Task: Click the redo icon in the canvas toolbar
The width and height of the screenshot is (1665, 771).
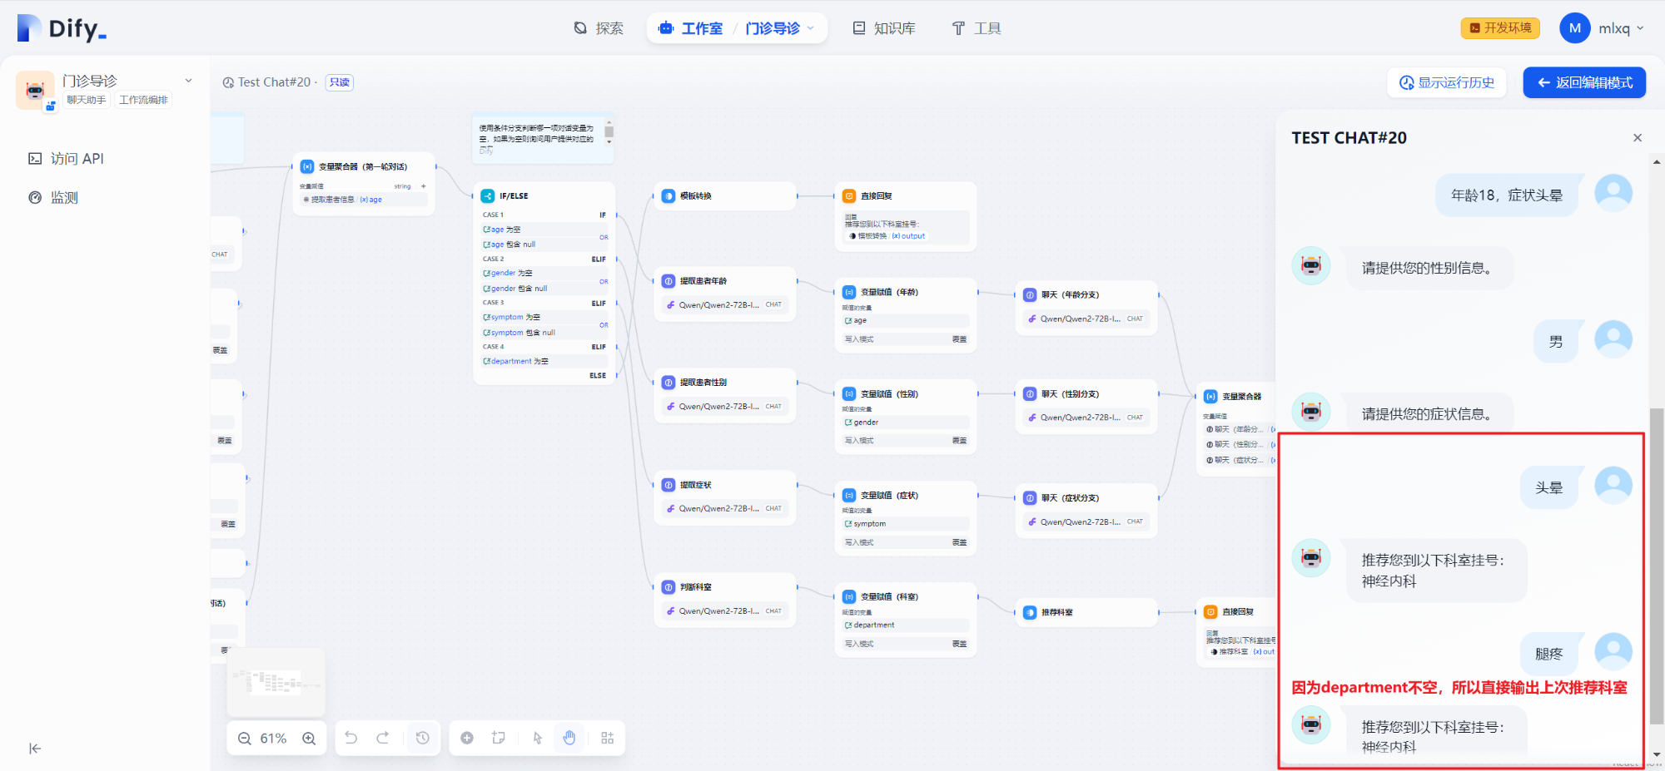Action: click(x=382, y=738)
